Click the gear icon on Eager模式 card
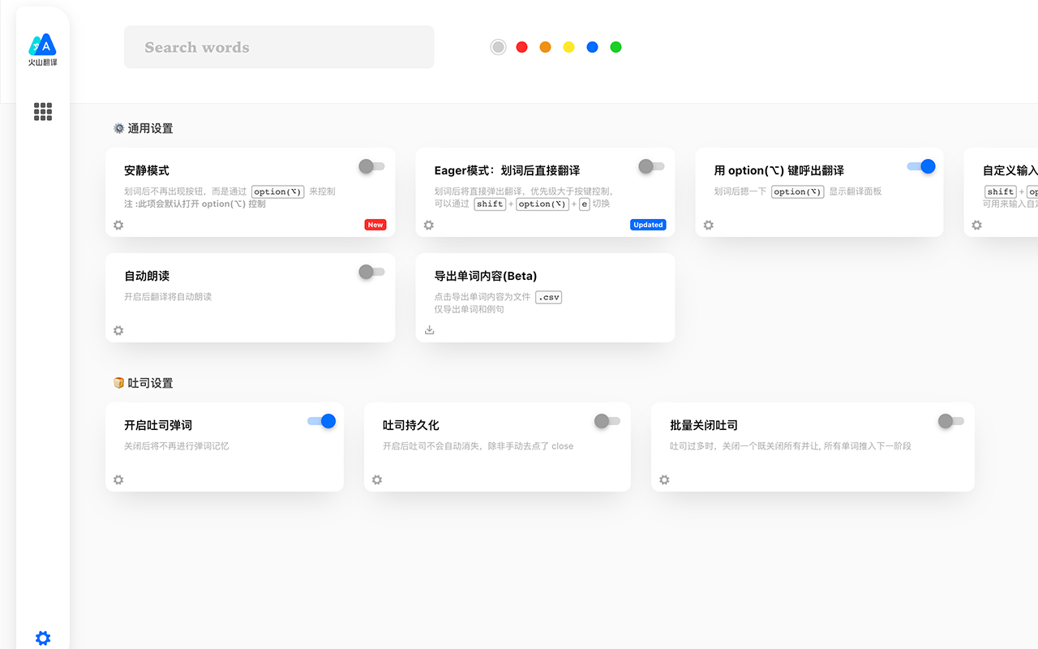This screenshot has width=1038, height=649. (429, 225)
